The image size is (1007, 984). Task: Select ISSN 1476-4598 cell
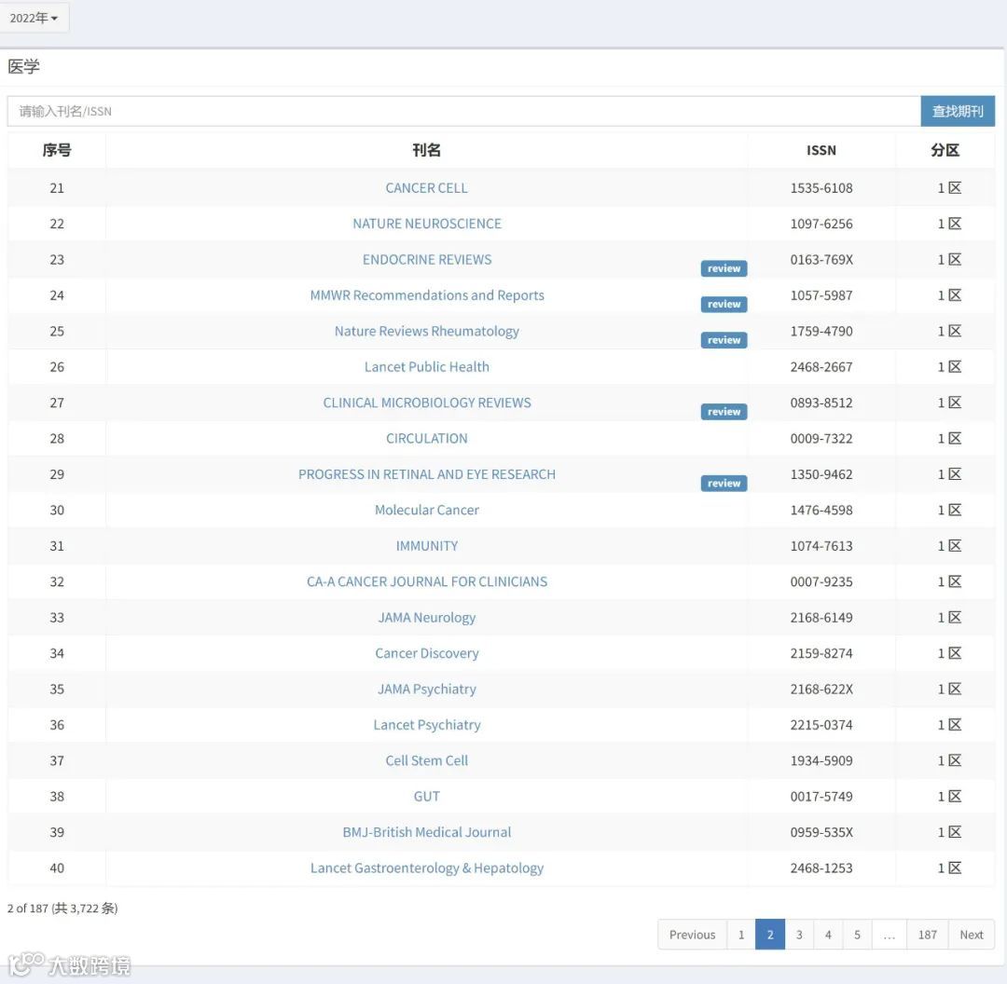tap(821, 510)
